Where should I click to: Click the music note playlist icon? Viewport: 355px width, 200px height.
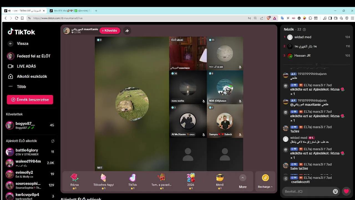click(x=325, y=18)
